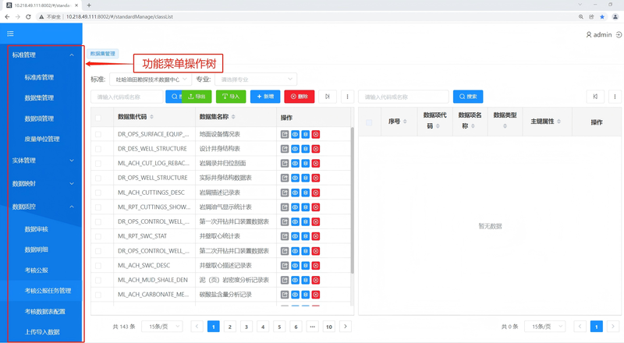Click eye view icon for DR_DES_WELL_STRUCTURE row
This screenshot has height=343, width=624.
296,149
